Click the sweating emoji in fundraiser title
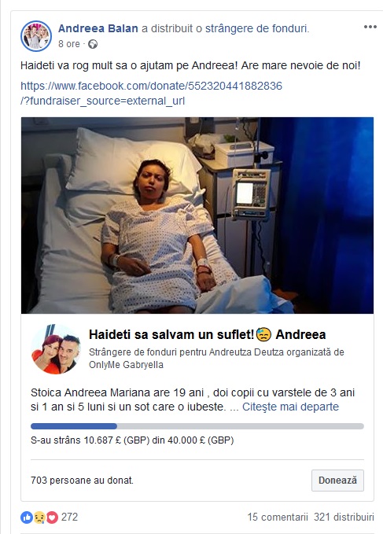The height and width of the screenshot is (534, 383). 263,335
